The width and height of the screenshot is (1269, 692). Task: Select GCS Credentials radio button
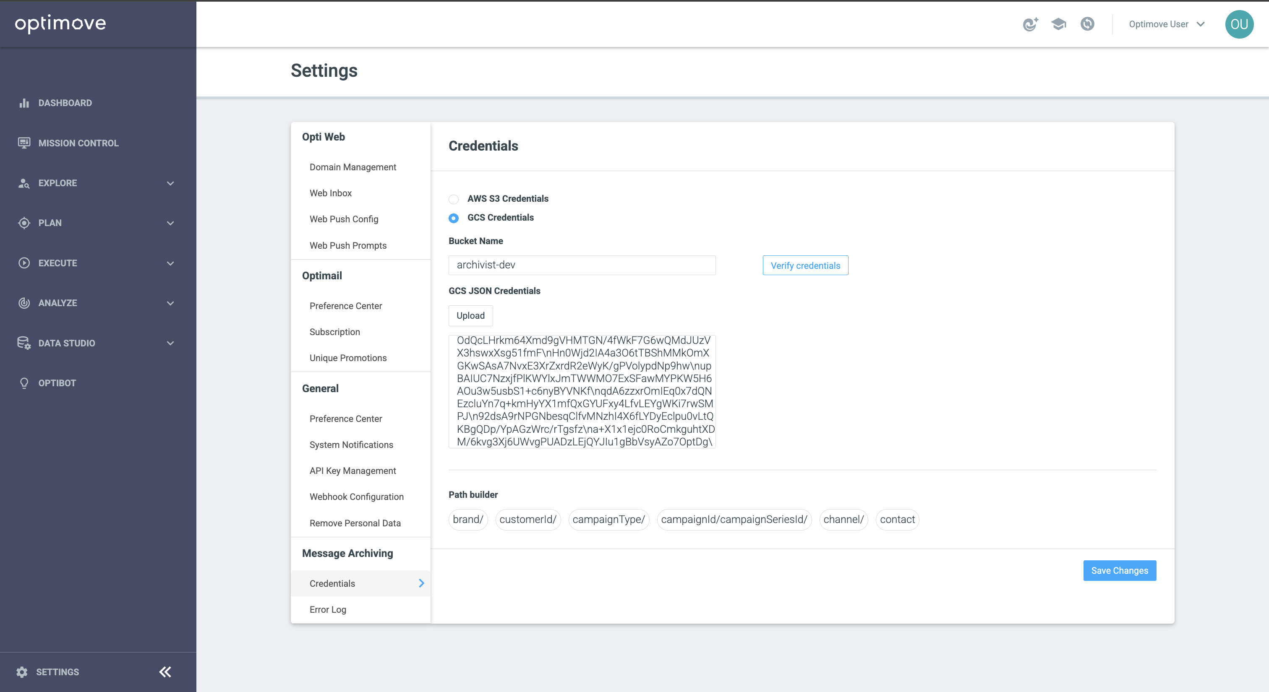453,218
